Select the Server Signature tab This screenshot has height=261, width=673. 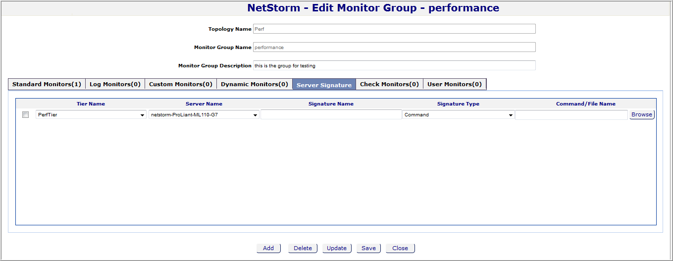(324, 85)
